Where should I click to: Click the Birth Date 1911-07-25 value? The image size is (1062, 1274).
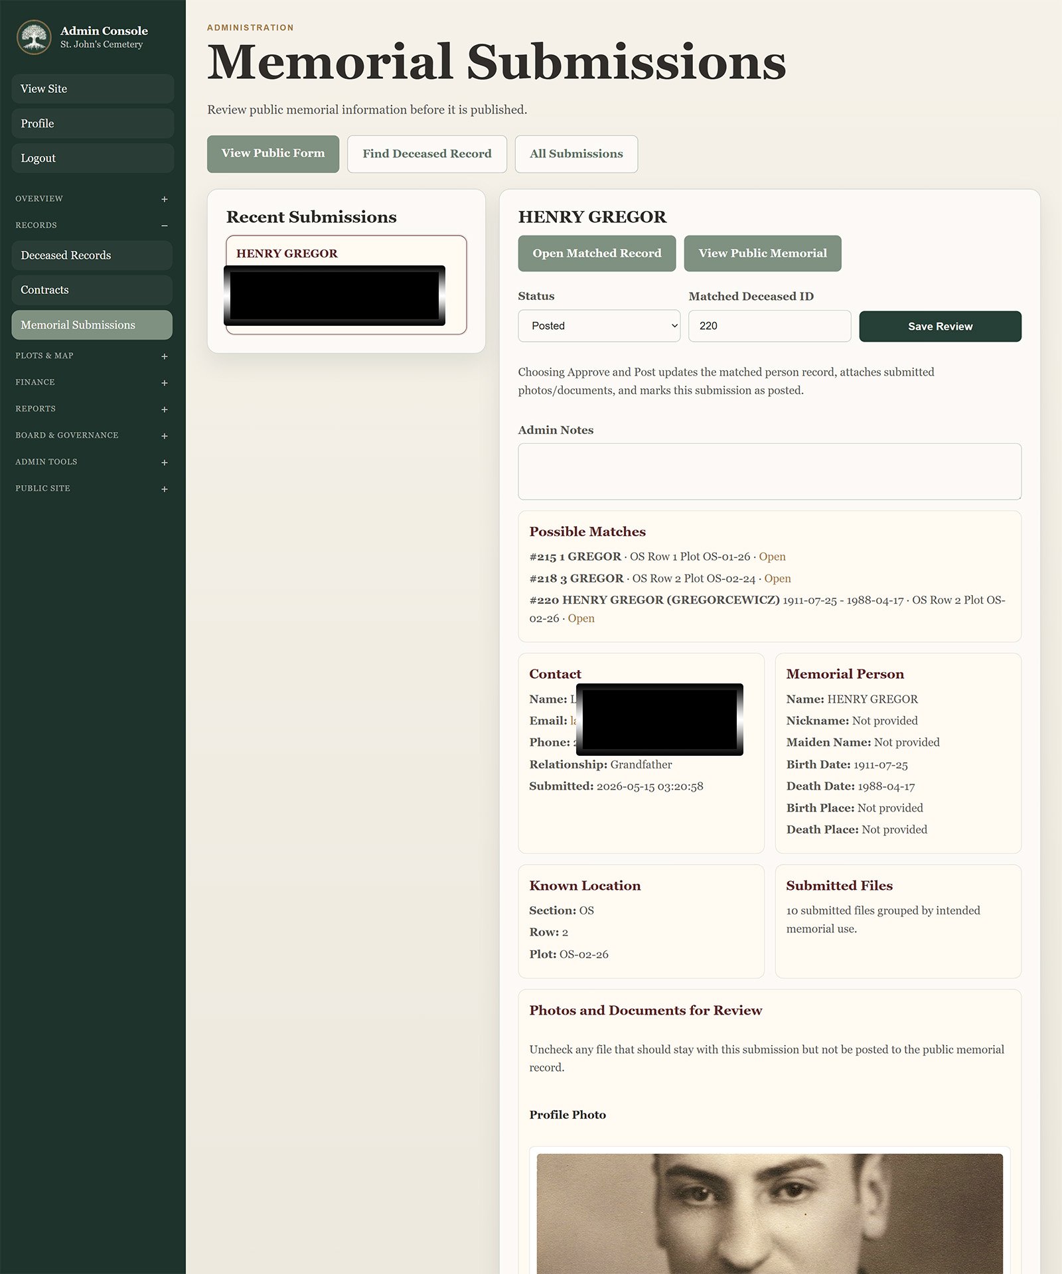coord(880,764)
